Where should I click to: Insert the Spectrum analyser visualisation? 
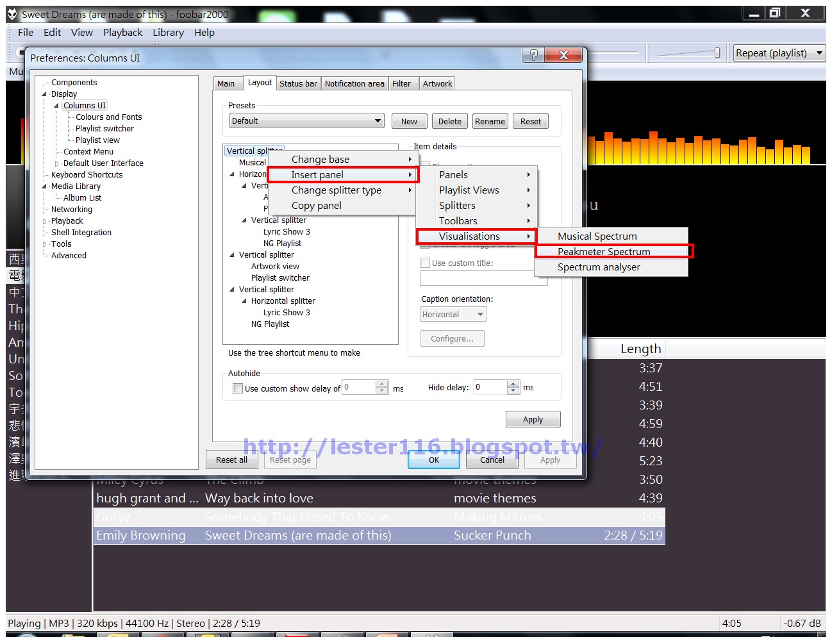(612, 267)
